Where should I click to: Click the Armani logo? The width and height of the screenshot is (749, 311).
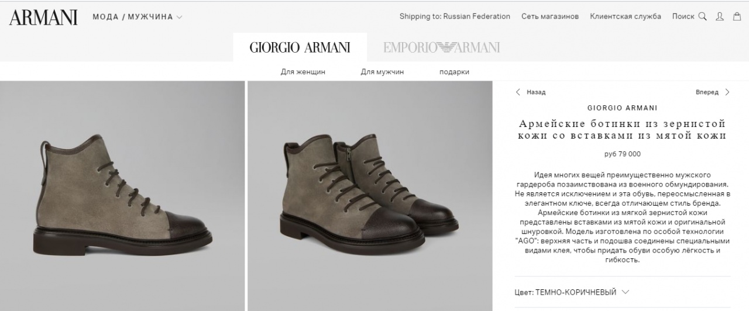tap(43, 17)
